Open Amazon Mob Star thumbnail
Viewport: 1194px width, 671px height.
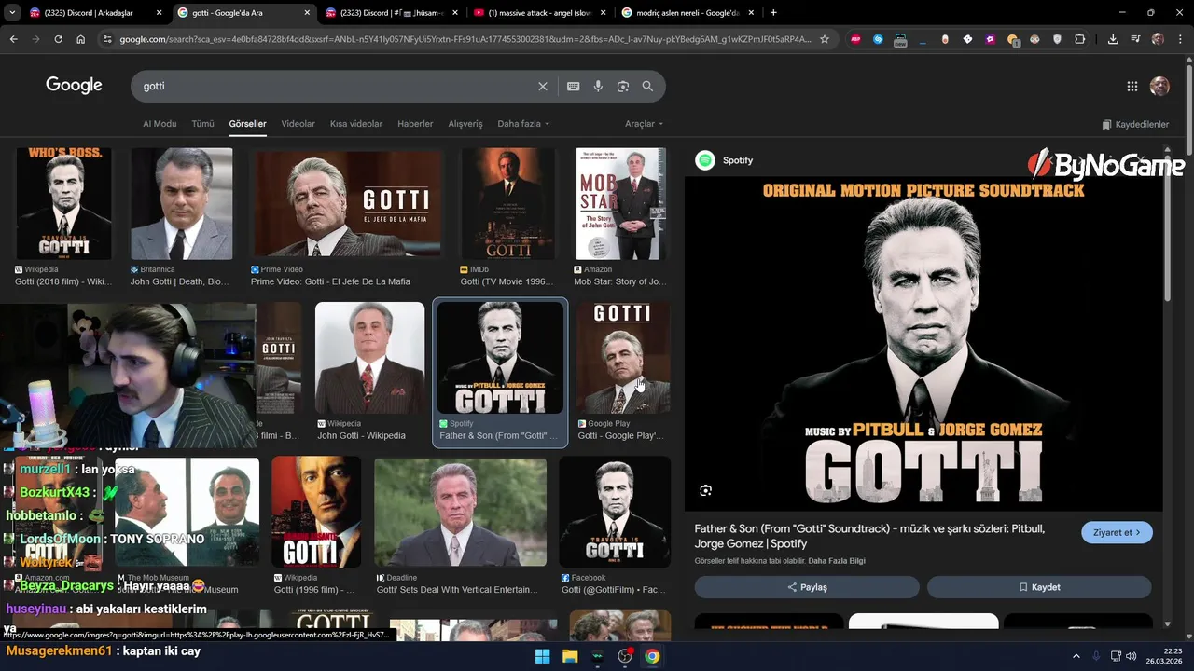(x=620, y=203)
